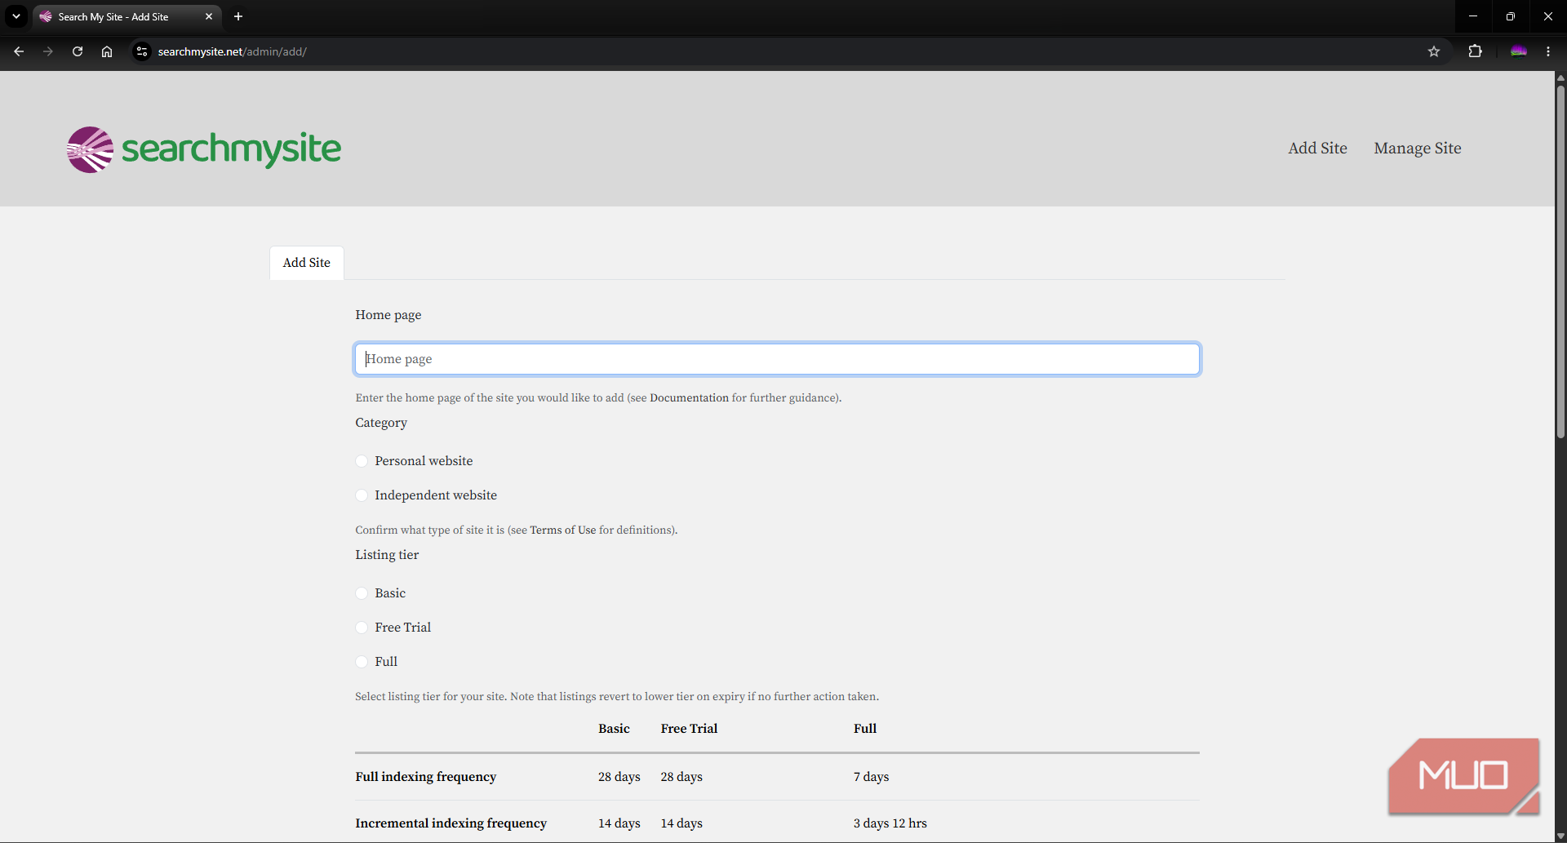Click the Full column header
Screen dimensions: 1567x843
[865, 729]
